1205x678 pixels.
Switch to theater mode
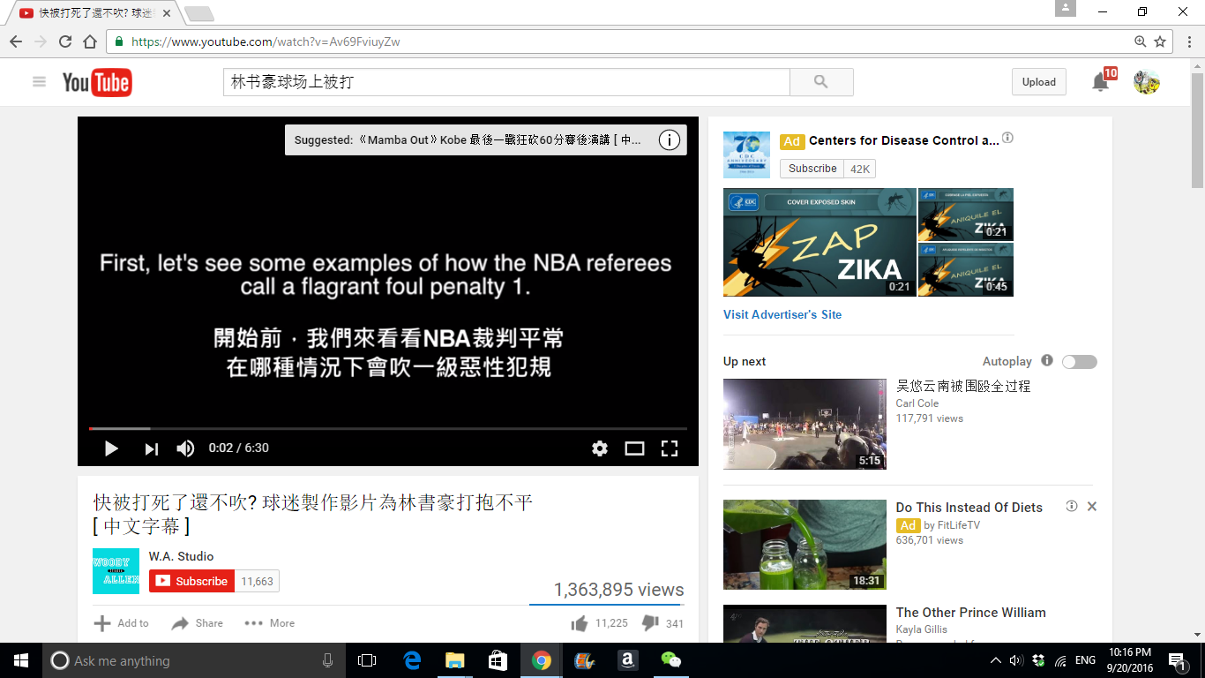click(x=634, y=448)
